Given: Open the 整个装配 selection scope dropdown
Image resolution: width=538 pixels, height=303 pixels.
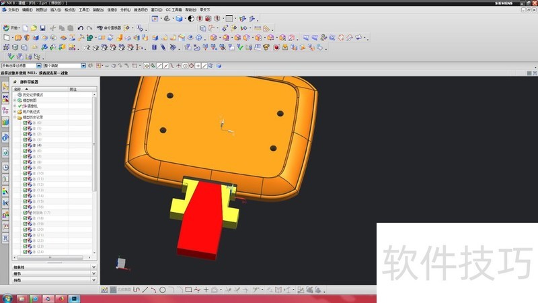Looking at the screenshot, I should pyautogui.click(x=83, y=65).
